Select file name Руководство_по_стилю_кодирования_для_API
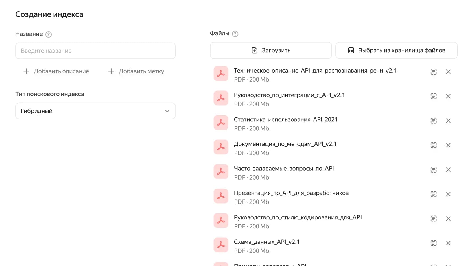The height and width of the screenshot is (266, 472). point(298,217)
